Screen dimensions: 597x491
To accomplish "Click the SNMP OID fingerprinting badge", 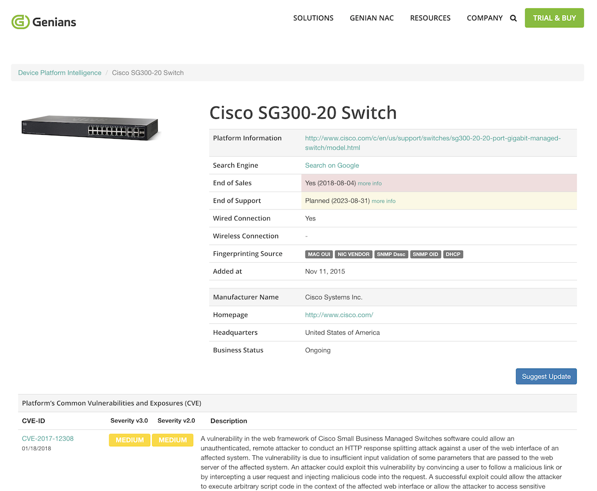I will tap(425, 254).
